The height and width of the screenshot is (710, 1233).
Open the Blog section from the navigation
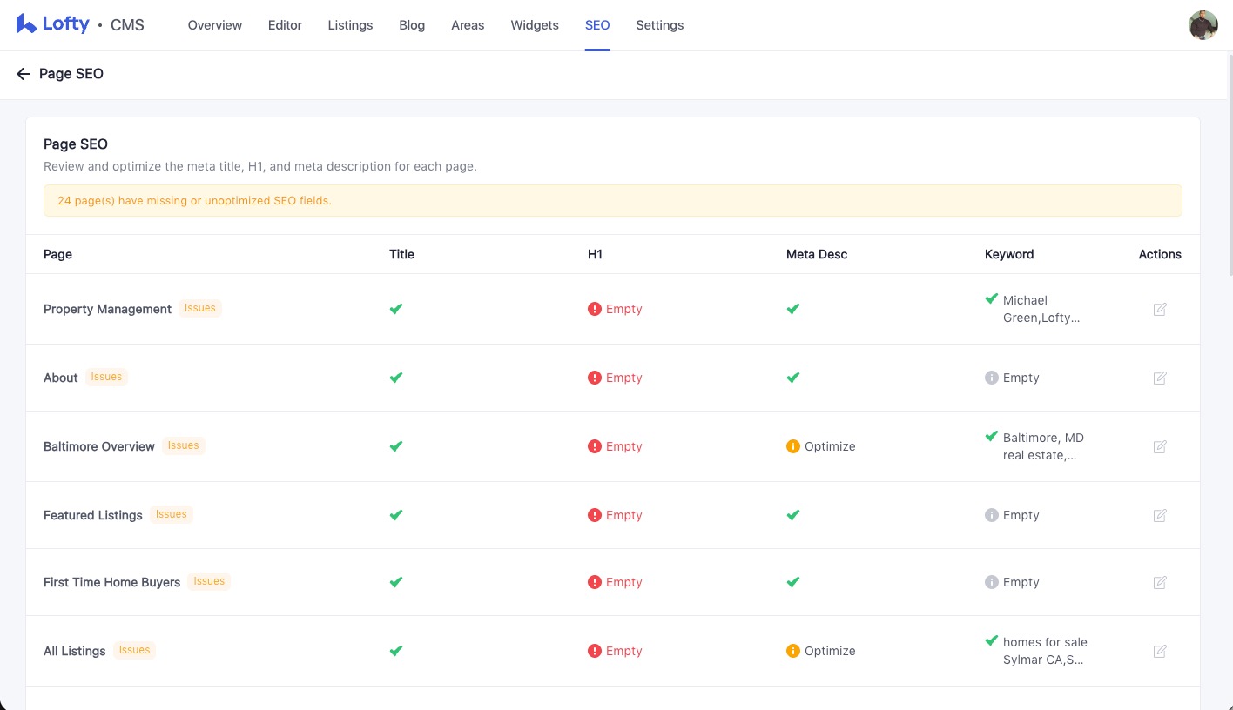pos(412,25)
